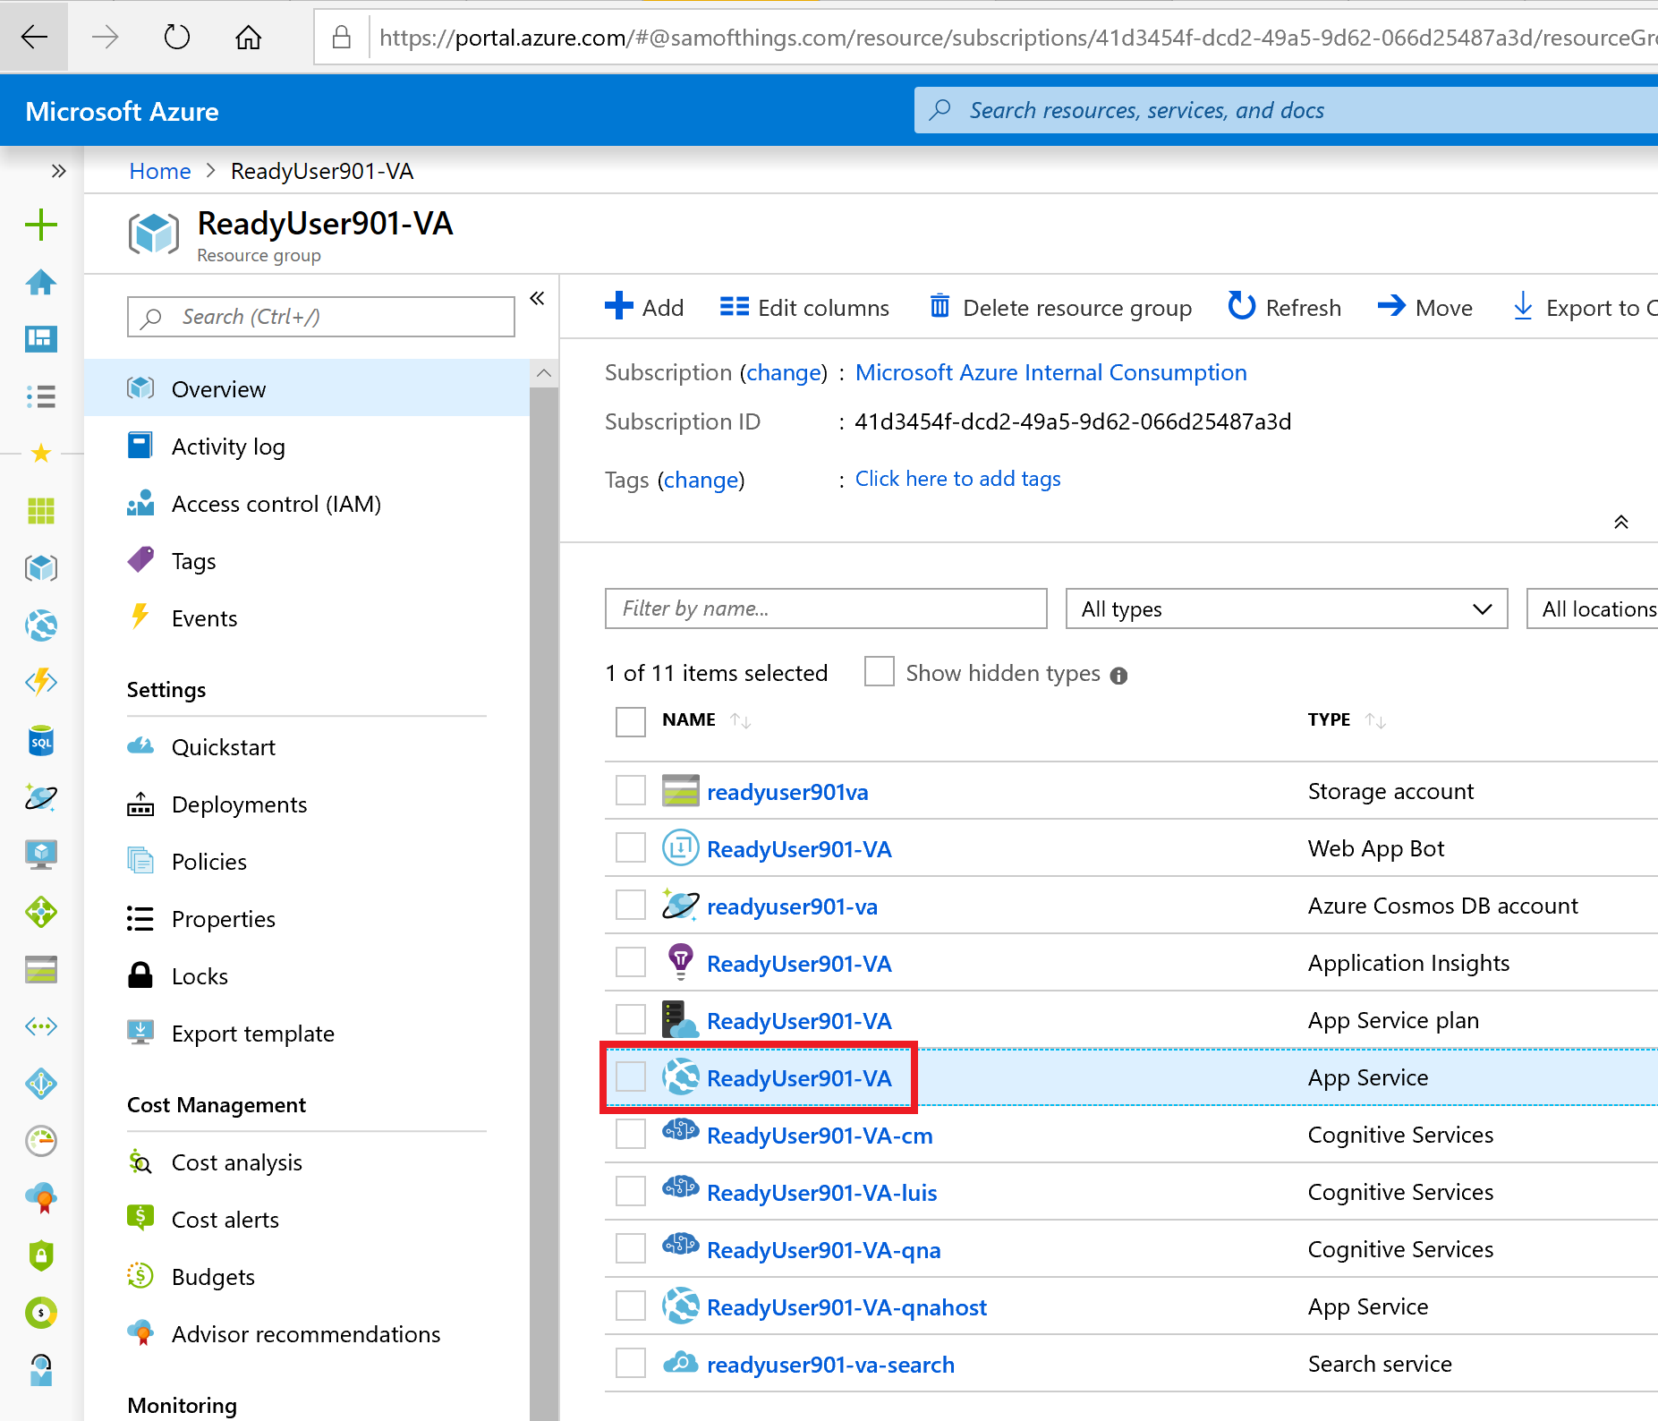Open the All locations filter dropdown

click(1592, 608)
